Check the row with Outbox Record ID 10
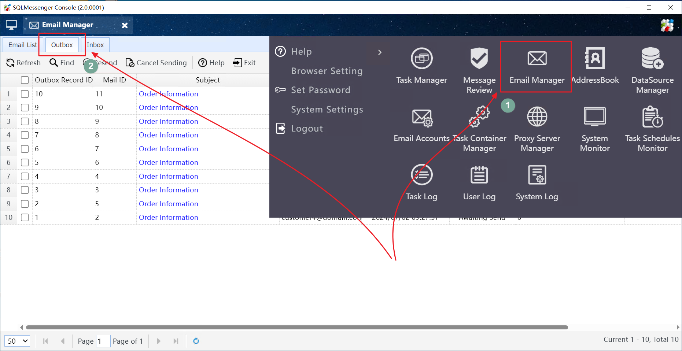 pyautogui.click(x=25, y=94)
